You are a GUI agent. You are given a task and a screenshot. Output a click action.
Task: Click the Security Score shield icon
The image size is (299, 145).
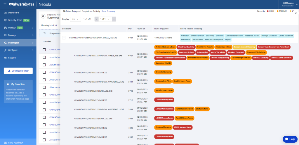click(5, 20)
